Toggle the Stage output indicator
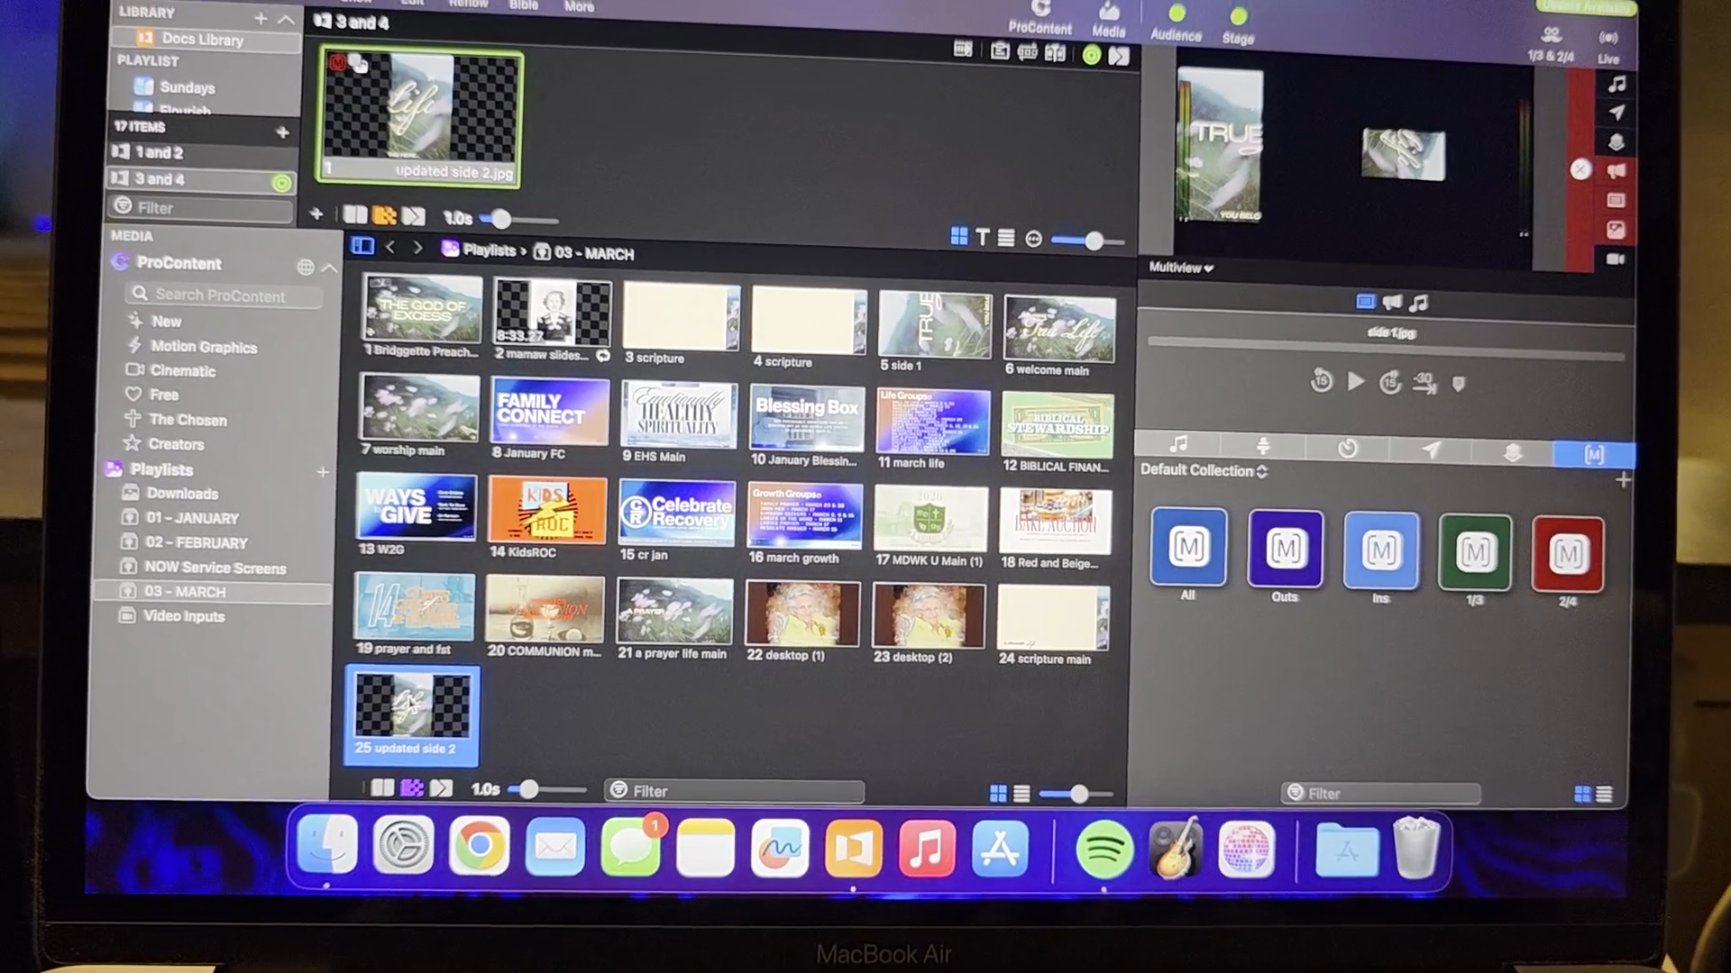Viewport: 1731px width, 973px height. click(x=1238, y=17)
